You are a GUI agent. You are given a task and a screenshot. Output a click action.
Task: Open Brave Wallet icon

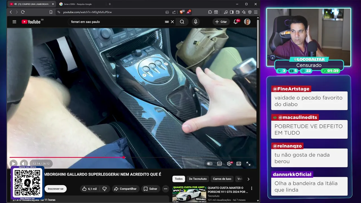(238, 12)
